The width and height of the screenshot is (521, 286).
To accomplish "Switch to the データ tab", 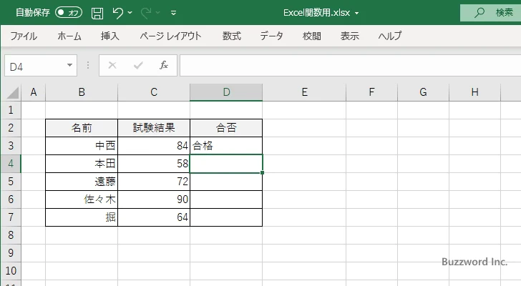I will tap(271, 36).
